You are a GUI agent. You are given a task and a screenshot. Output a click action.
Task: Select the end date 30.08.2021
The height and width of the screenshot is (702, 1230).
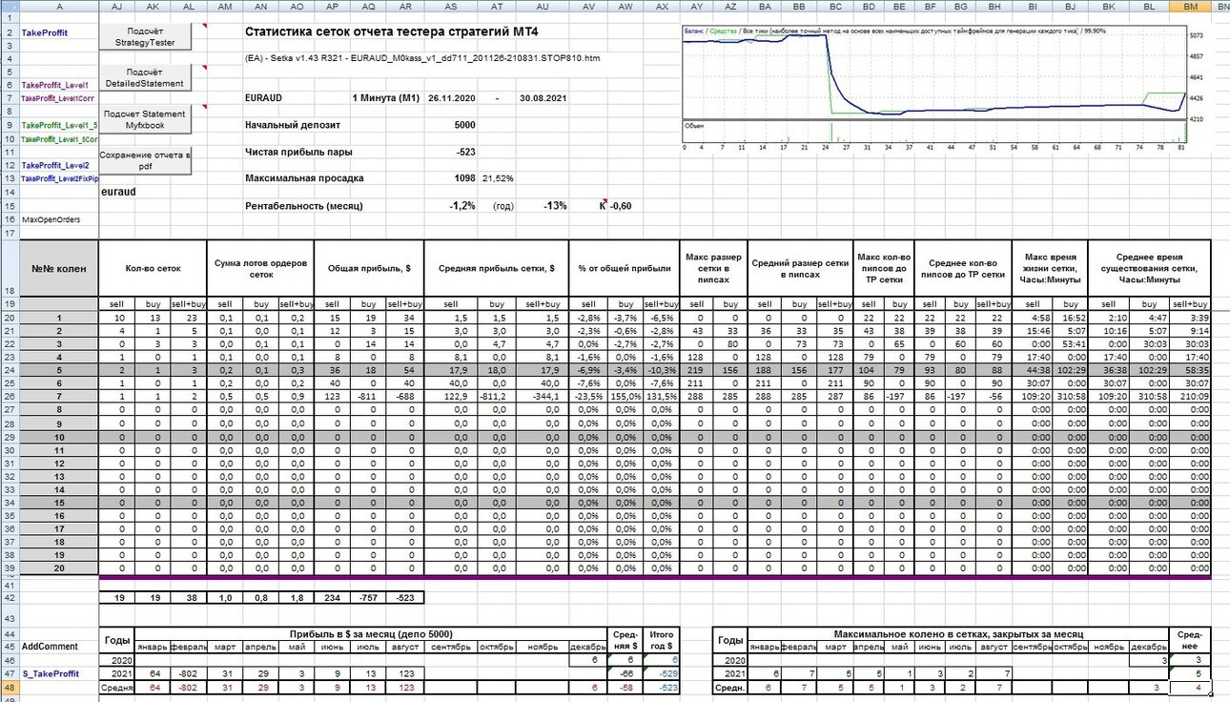pos(543,98)
